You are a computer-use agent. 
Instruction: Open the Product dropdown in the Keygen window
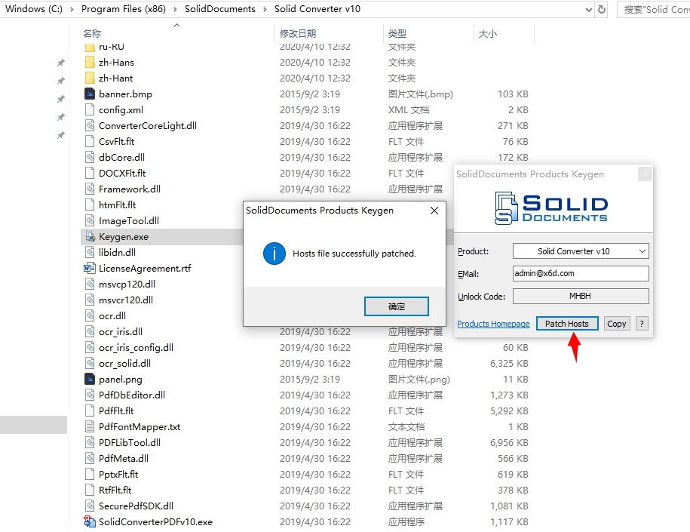[581, 251]
